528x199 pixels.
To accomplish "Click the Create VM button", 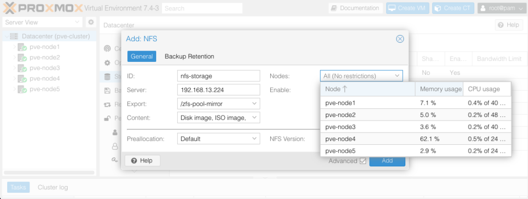I will tap(407, 8).
